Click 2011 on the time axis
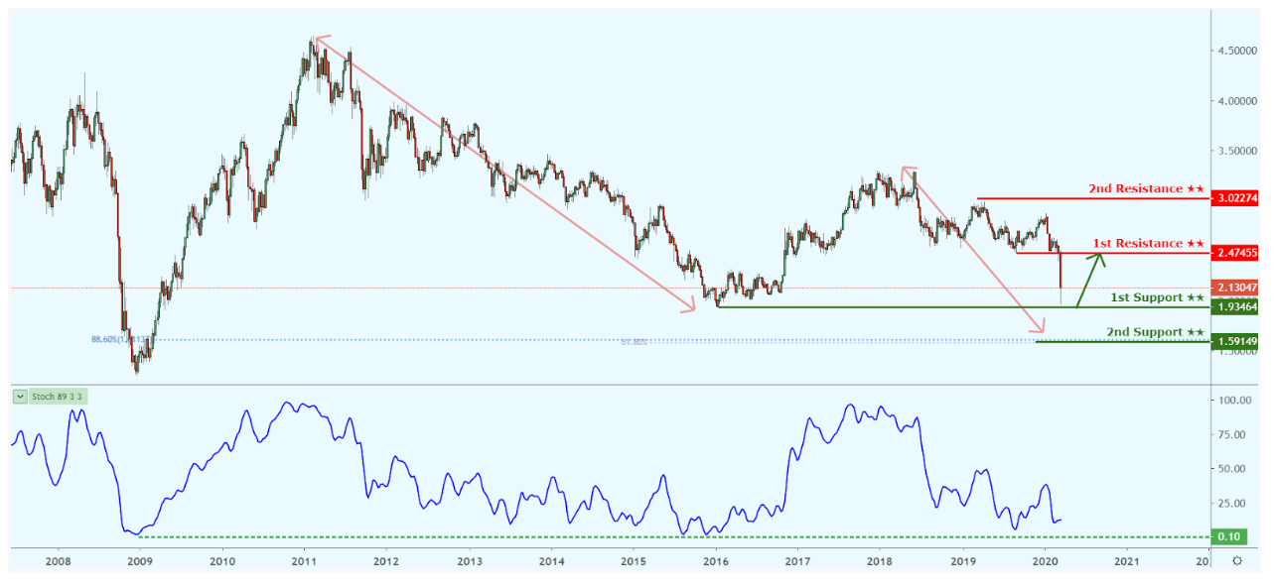 (x=304, y=561)
